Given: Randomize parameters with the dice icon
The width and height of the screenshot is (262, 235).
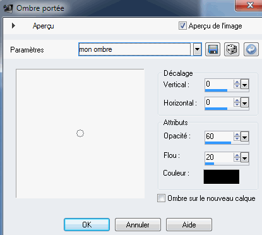Looking at the screenshot, I should (232, 49).
